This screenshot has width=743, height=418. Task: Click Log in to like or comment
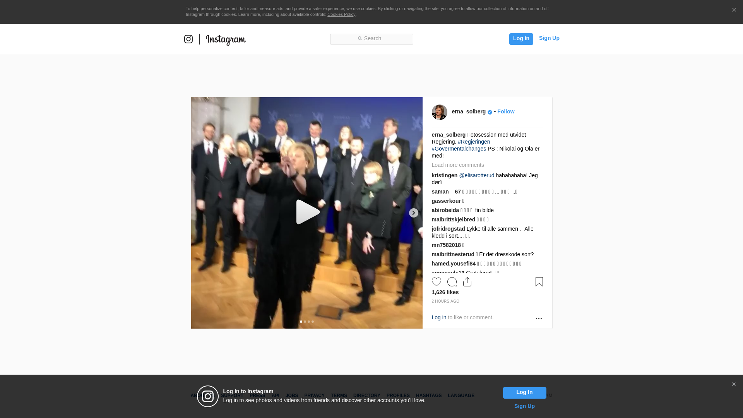point(439,317)
